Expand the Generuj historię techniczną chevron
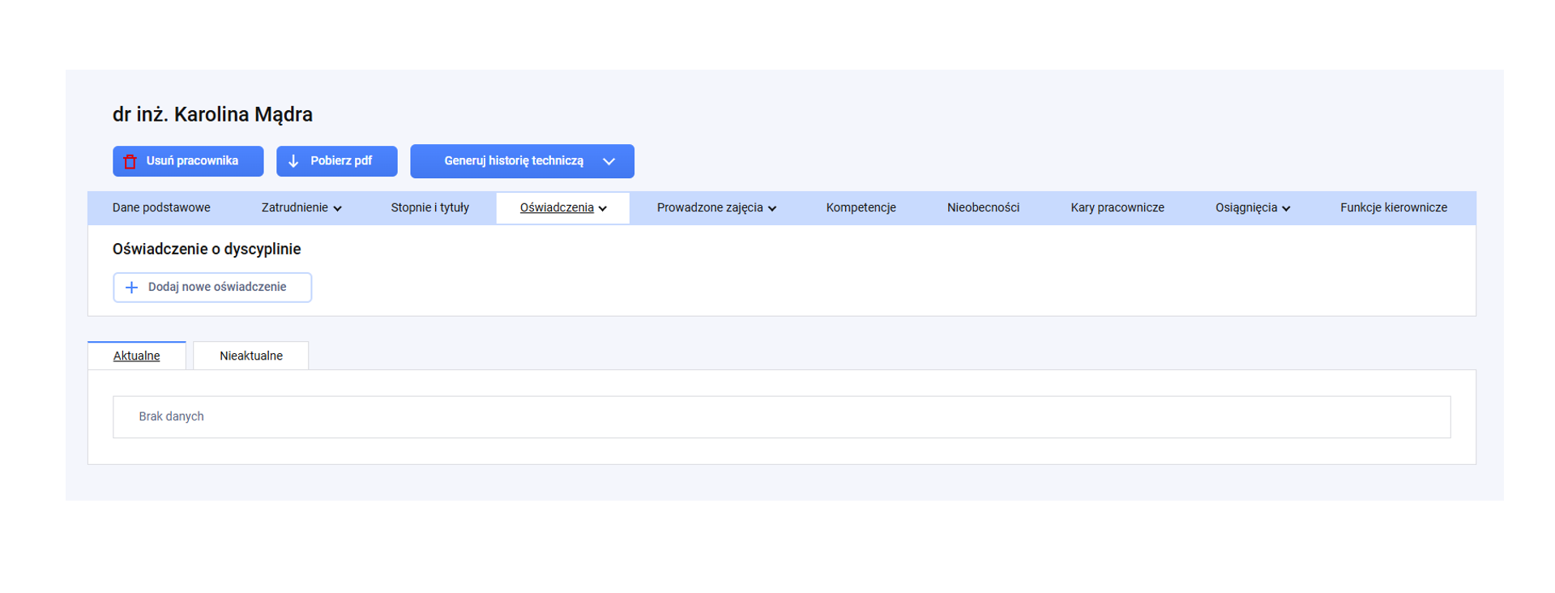Image resolution: width=1555 pixels, height=593 pixels. click(x=609, y=161)
